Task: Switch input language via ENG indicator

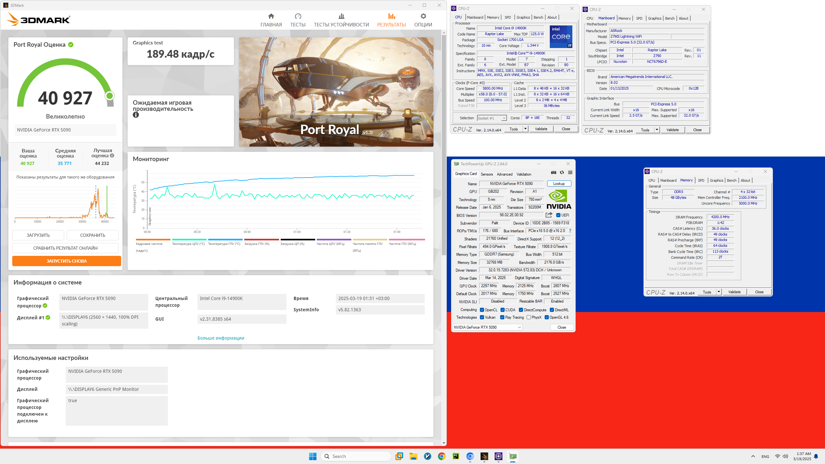Action: click(765, 456)
